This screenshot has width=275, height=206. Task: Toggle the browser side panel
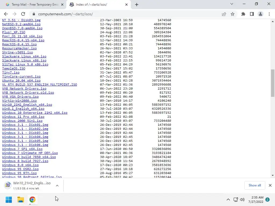click(252, 14)
